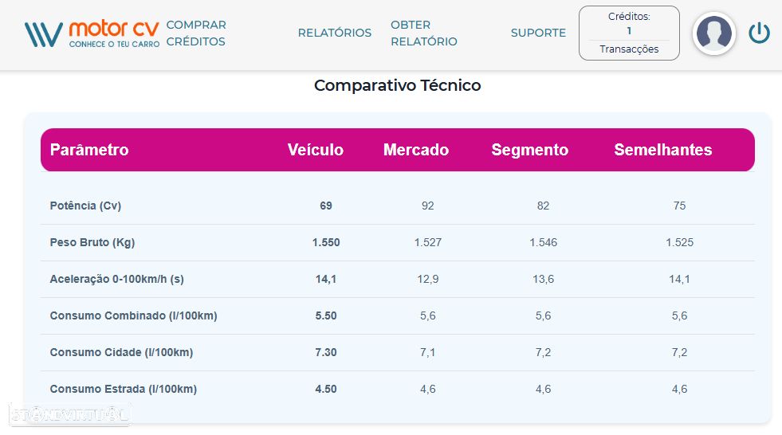This screenshot has width=782, height=435.
Task: Click the Parâmetro column header
Action: [89, 150]
